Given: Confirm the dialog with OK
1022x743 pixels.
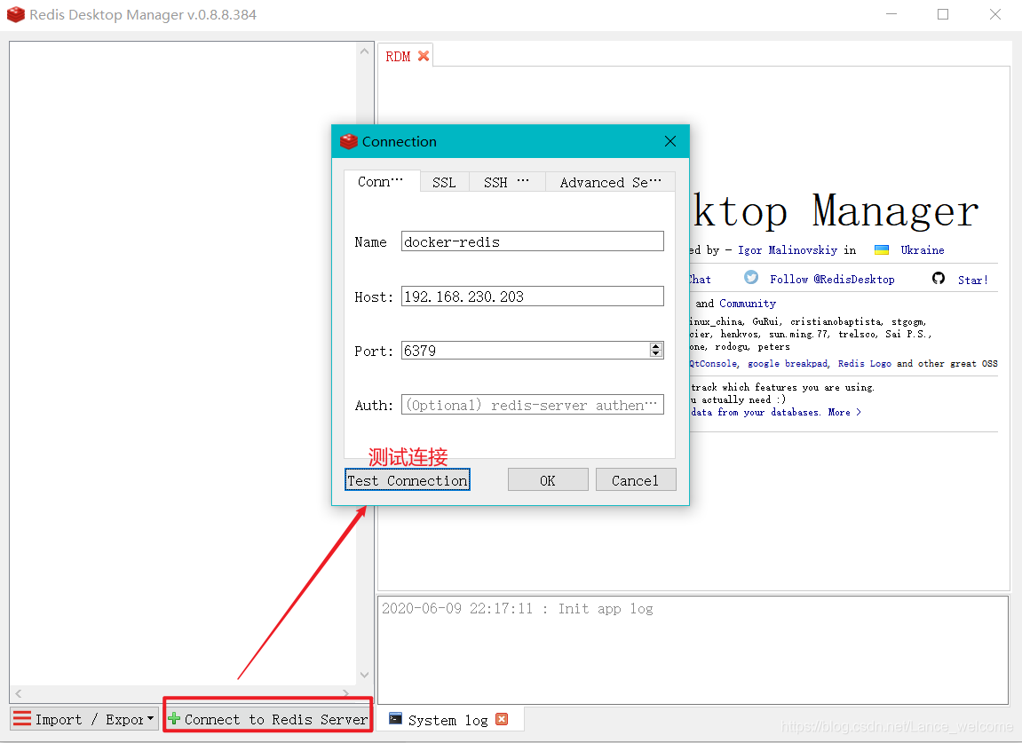Looking at the screenshot, I should (x=548, y=480).
